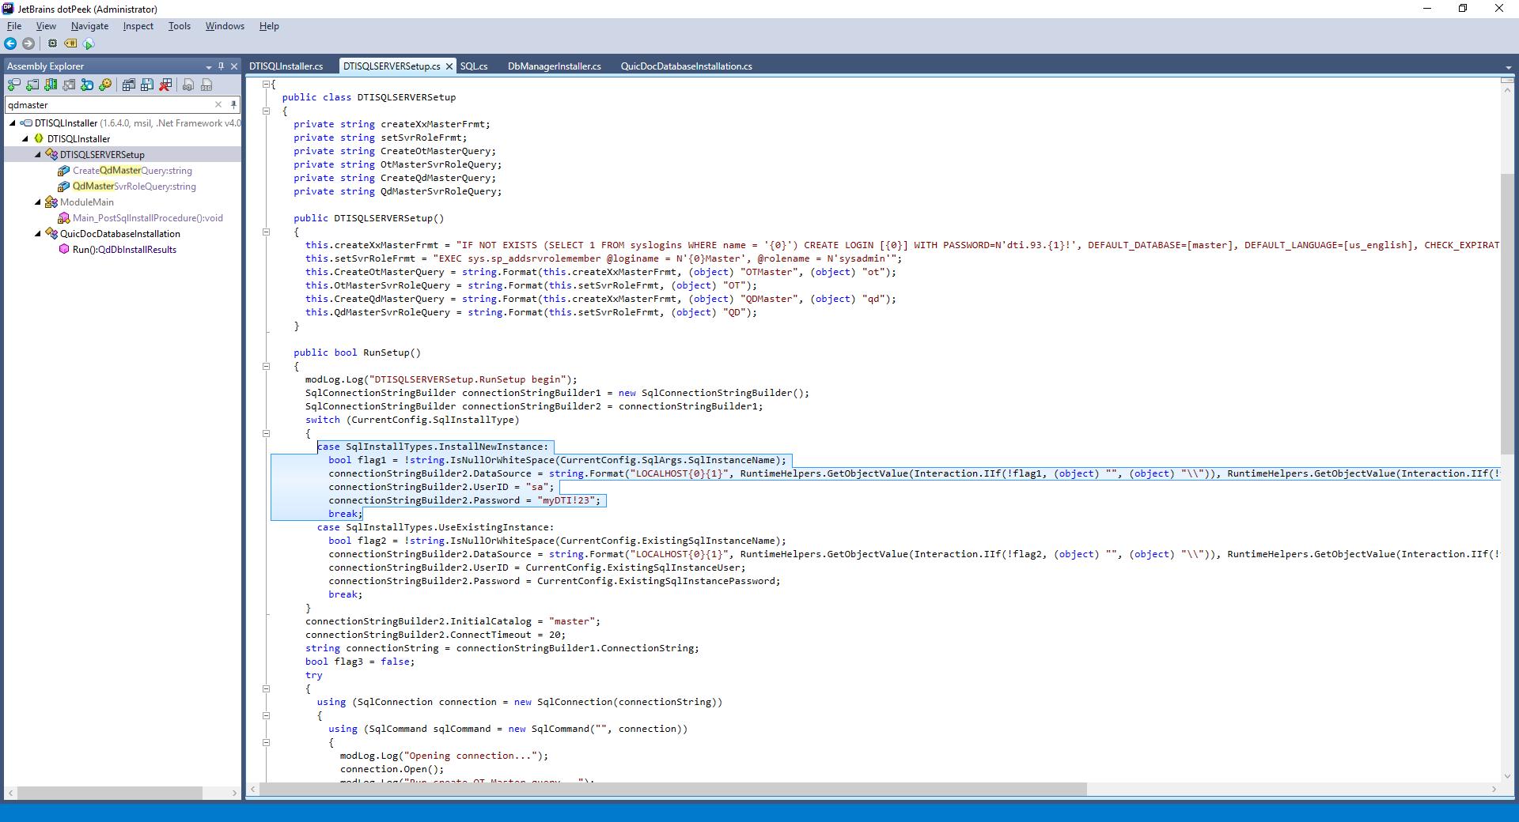Click the Explore Folder add icon
This screenshot has height=822, width=1519.
coord(32,85)
